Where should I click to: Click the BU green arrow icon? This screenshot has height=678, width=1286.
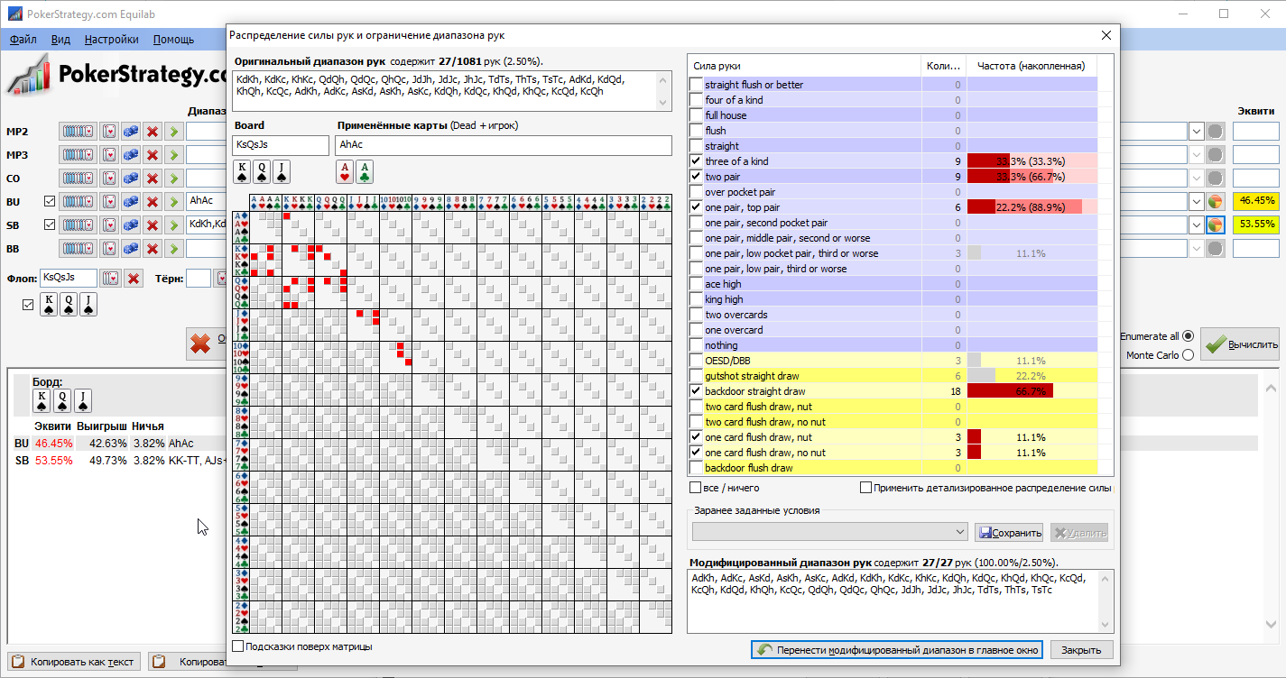(174, 201)
